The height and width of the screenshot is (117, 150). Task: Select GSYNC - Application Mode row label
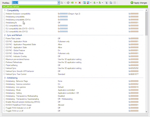coord(17,41)
